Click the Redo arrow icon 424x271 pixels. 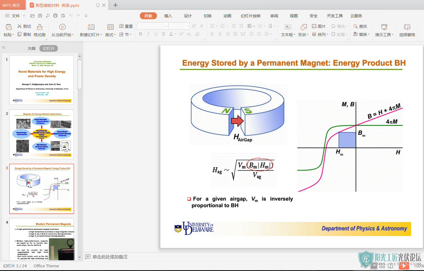pyautogui.click(x=78, y=16)
